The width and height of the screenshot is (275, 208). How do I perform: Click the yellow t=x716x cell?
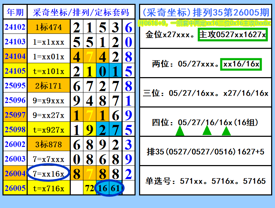click(x=49, y=188)
